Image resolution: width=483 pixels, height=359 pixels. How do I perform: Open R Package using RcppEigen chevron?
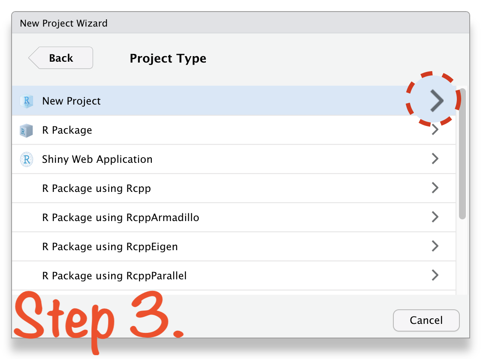click(435, 246)
